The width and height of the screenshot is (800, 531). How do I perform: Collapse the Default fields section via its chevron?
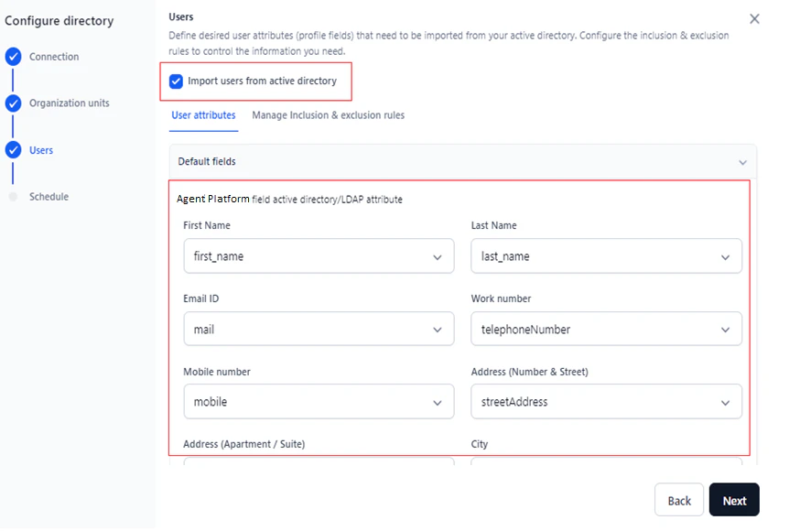click(743, 161)
